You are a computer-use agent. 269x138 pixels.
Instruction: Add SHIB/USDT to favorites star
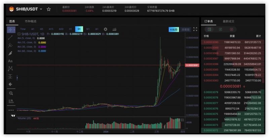click(49, 9)
